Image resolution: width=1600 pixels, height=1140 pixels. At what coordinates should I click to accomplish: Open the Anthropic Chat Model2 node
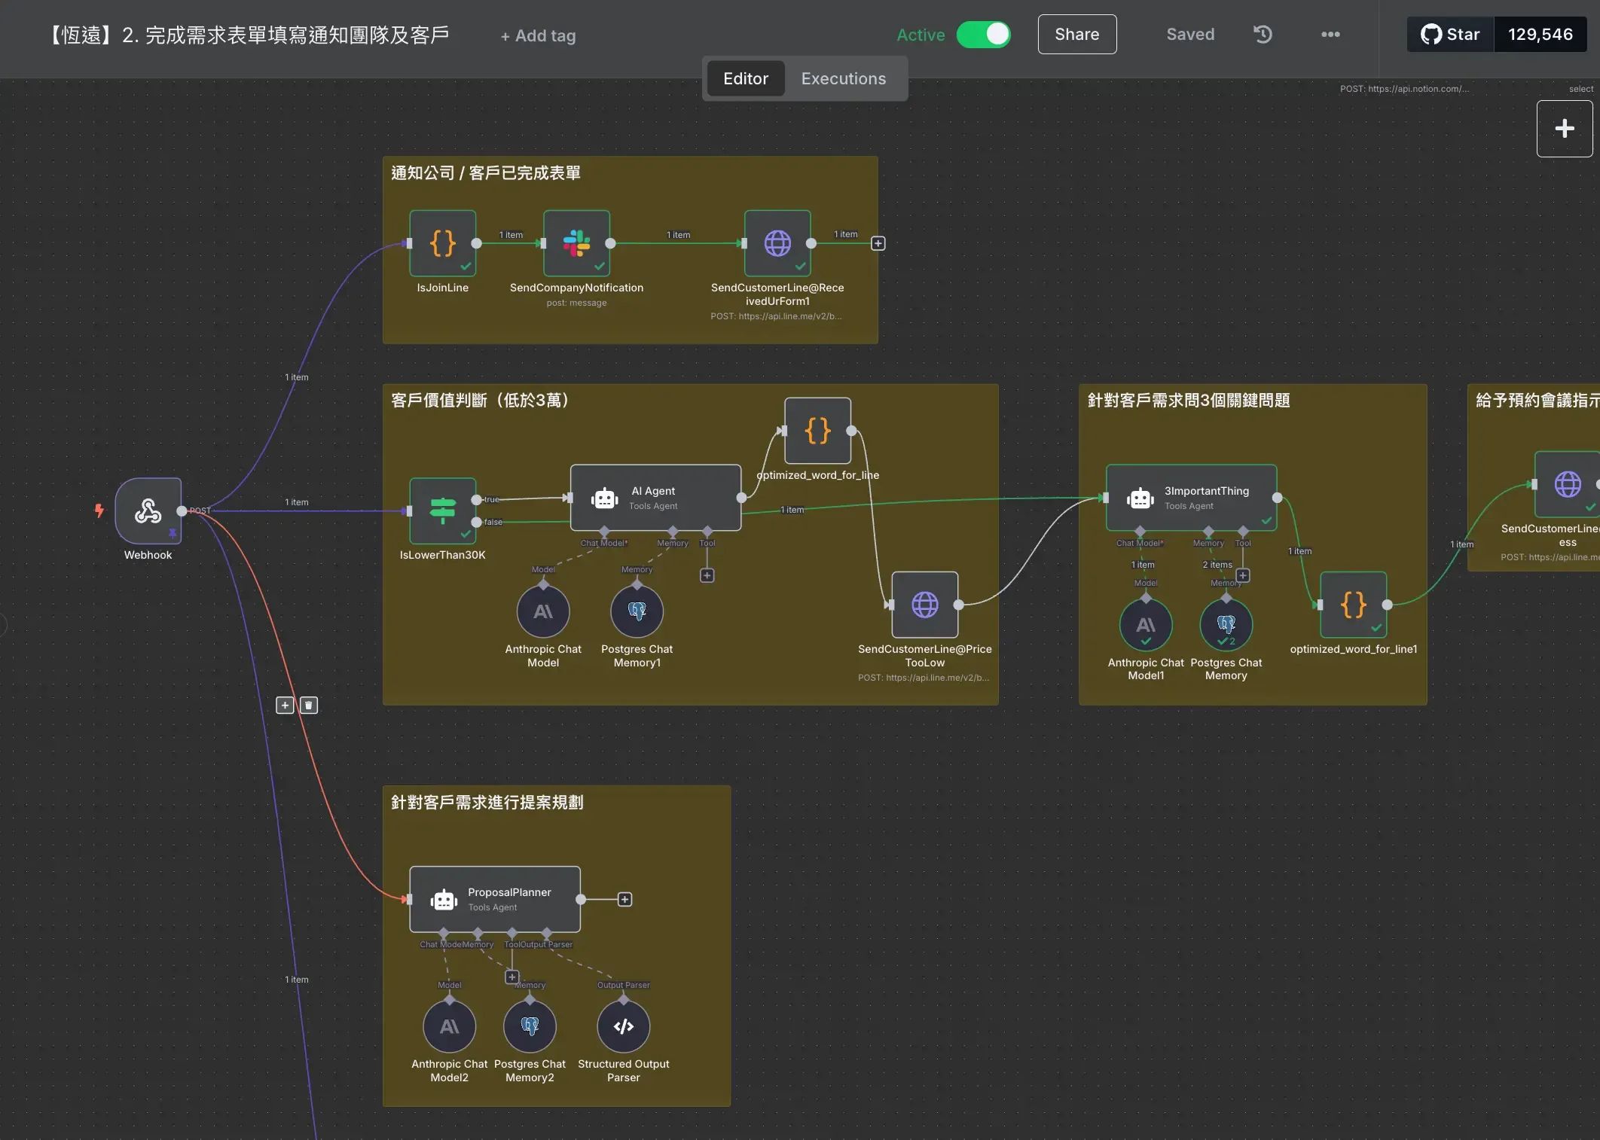pyautogui.click(x=449, y=1026)
